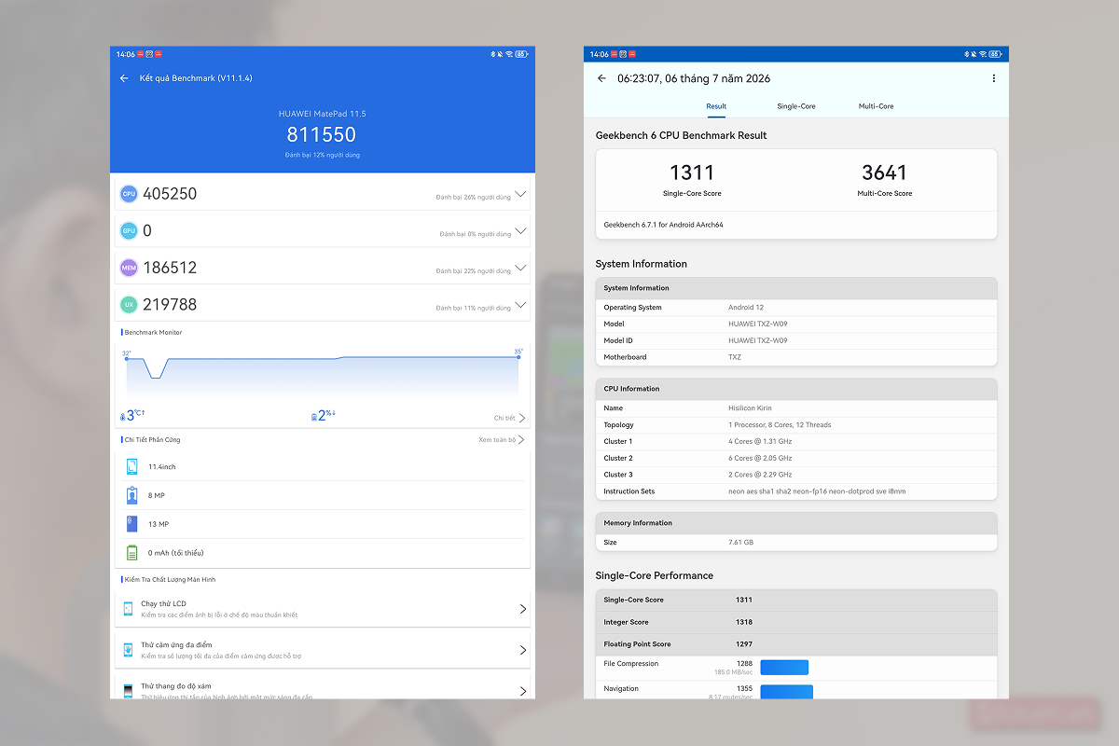Viewport: 1119px width, 746px height.
Task: Tap total score 811550
Action: [x=322, y=135]
